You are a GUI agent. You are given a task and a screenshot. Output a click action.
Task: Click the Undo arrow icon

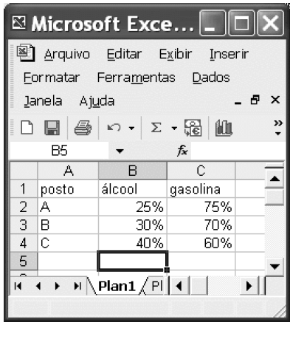pos(114,128)
